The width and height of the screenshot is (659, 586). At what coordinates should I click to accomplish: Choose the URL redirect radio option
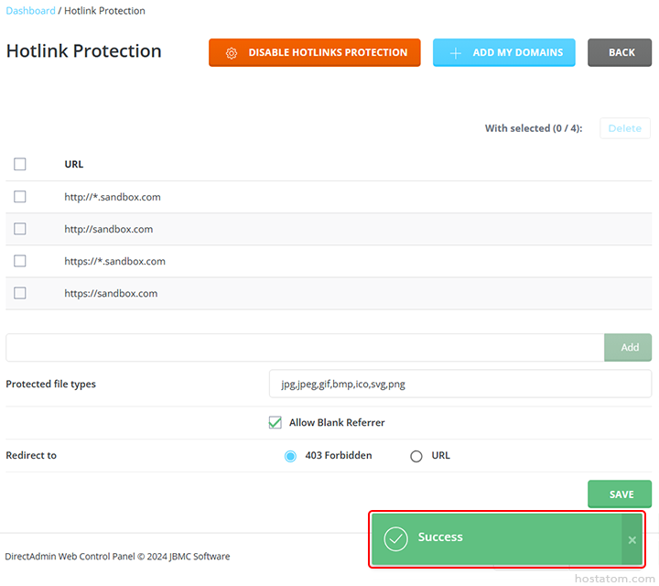coord(416,456)
